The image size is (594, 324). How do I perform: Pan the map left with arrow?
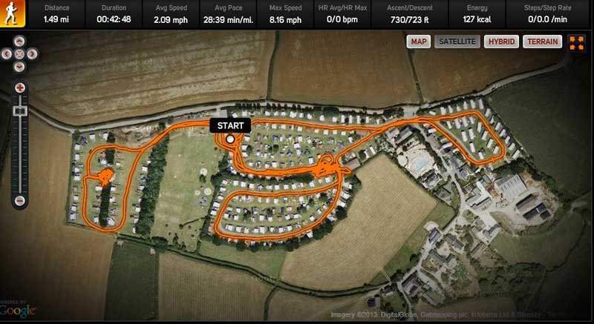(7, 54)
